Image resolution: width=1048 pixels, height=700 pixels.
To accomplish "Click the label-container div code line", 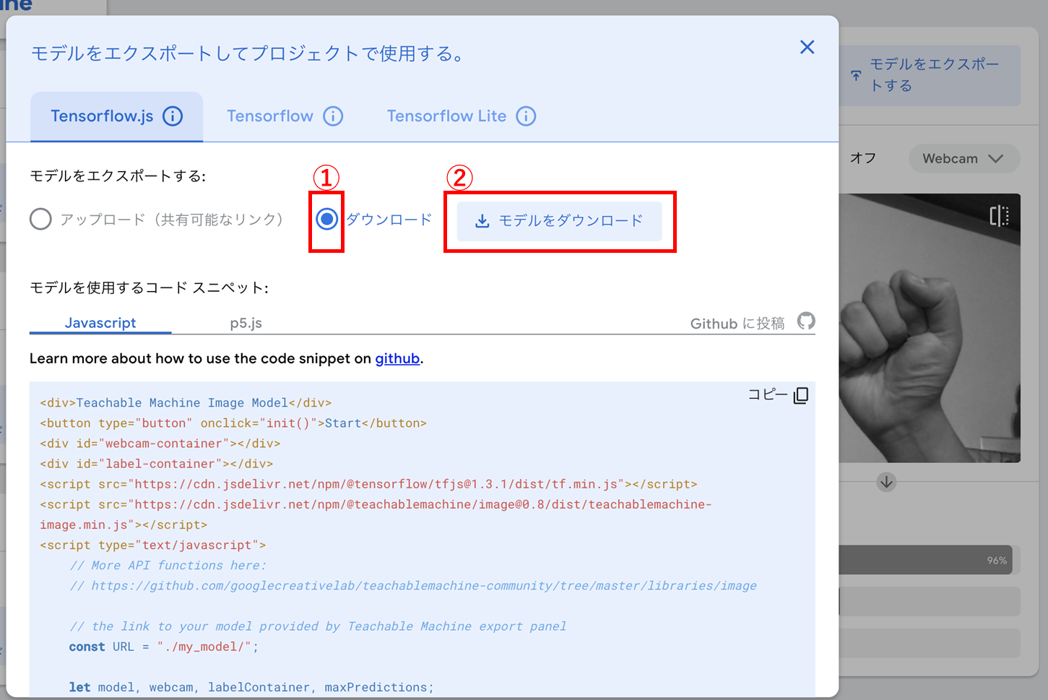I will (x=157, y=463).
